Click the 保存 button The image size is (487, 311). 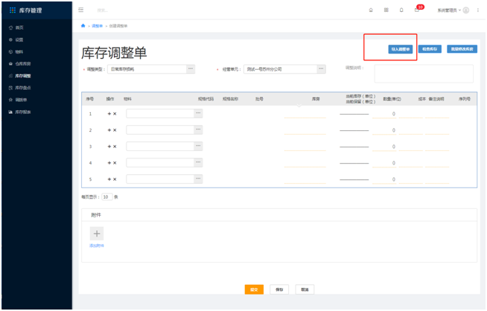279,289
